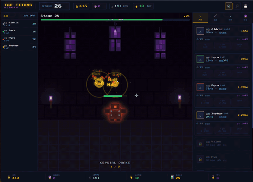Click the 151 DPS left panel header
This screenshot has width=253, height=182.
29,16
